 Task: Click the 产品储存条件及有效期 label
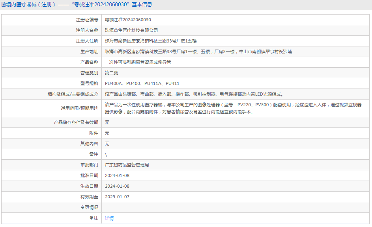76,122
